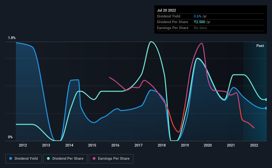Select the Dividend Per Share end-point marker
Screen dimensions: 272x168
click(266, 100)
